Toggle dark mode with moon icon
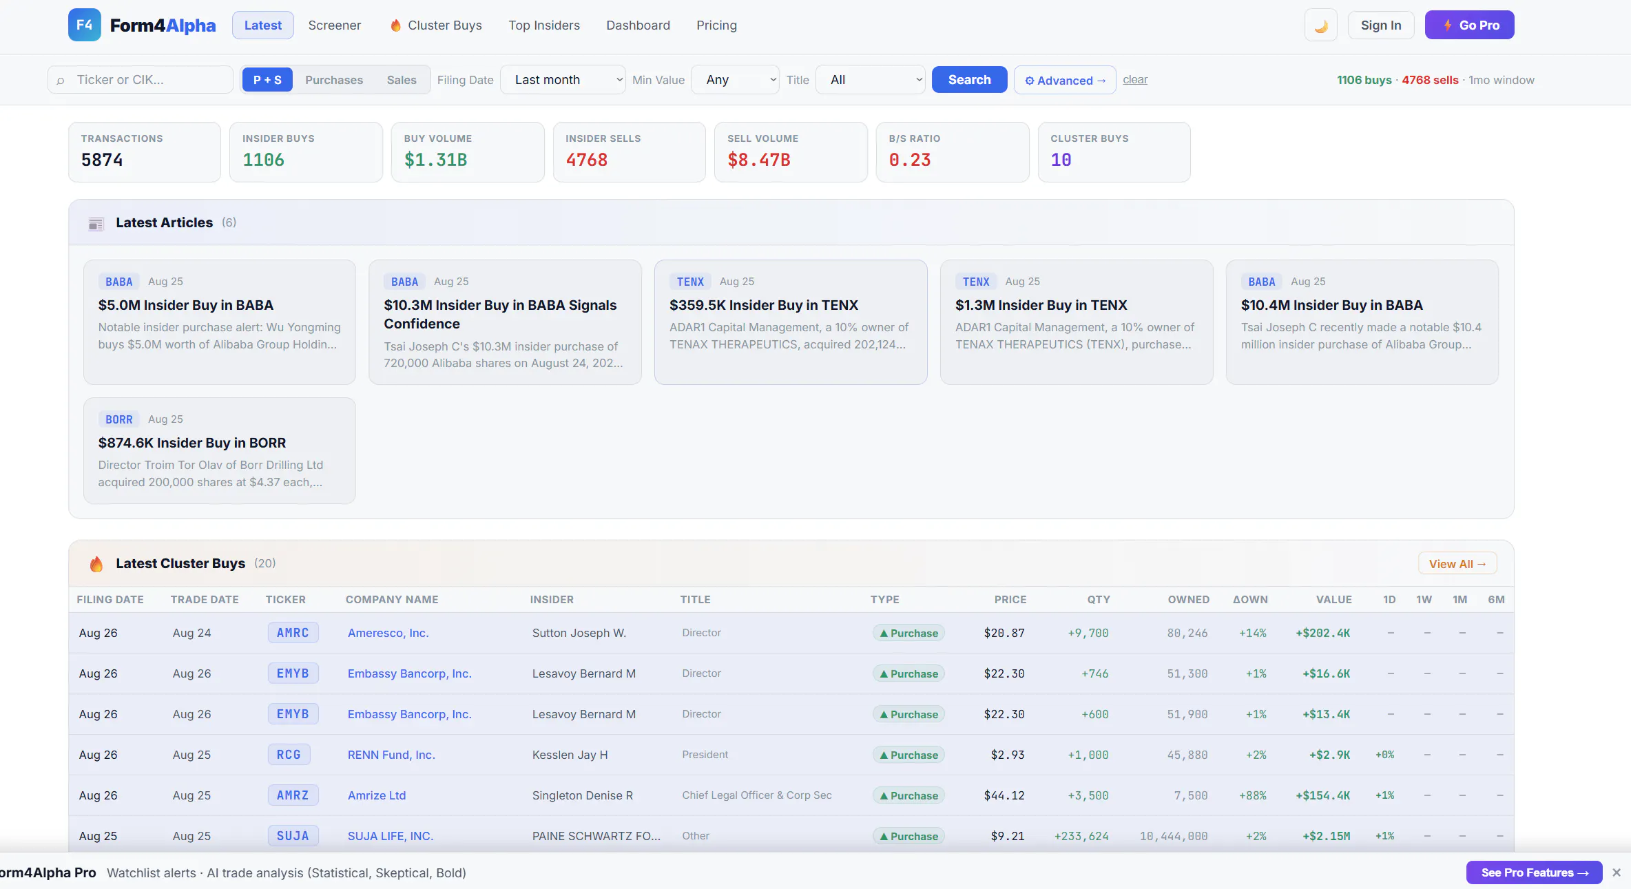 [1320, 25]
